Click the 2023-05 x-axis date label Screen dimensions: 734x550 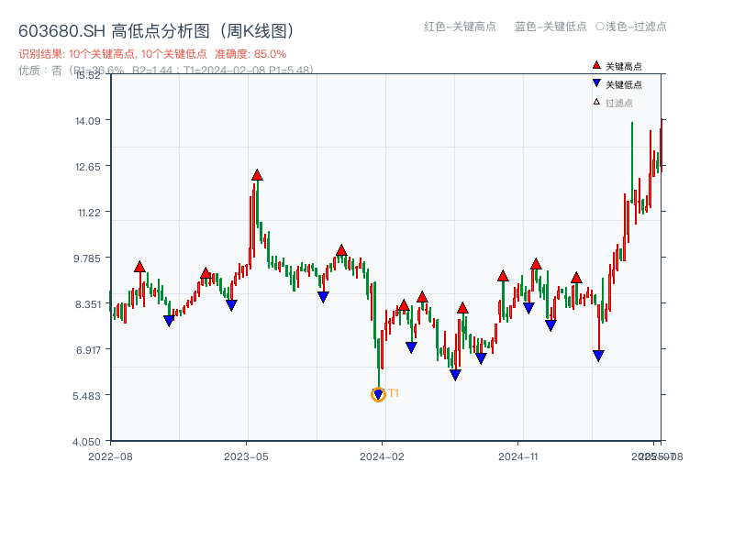(x=246, y=456)
